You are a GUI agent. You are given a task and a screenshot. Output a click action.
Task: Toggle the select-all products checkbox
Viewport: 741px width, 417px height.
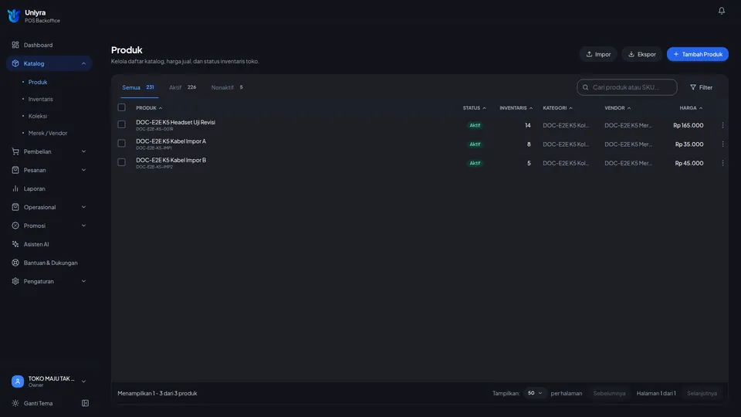point(121,107)
